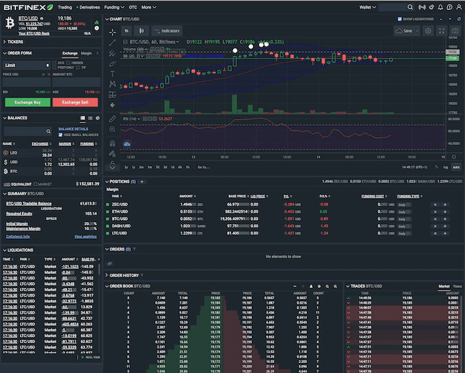Image resolution: width=465 pixels, height=373 pixels.
Task: Open chart settings gear
Action: click(x=428, y=31)
